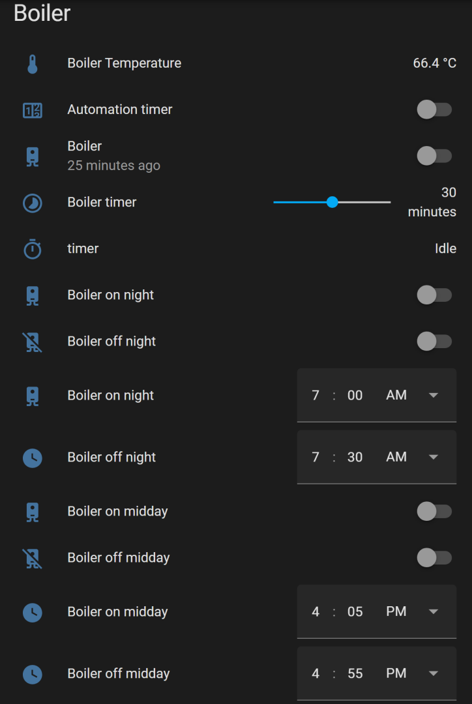Toggle the Boiler off night switch
472x704 pixels.
434,341
